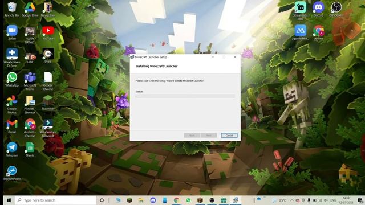Select Minecraft Setup installer taskbar icon
The image size is (365, 205).
point(236,200)
